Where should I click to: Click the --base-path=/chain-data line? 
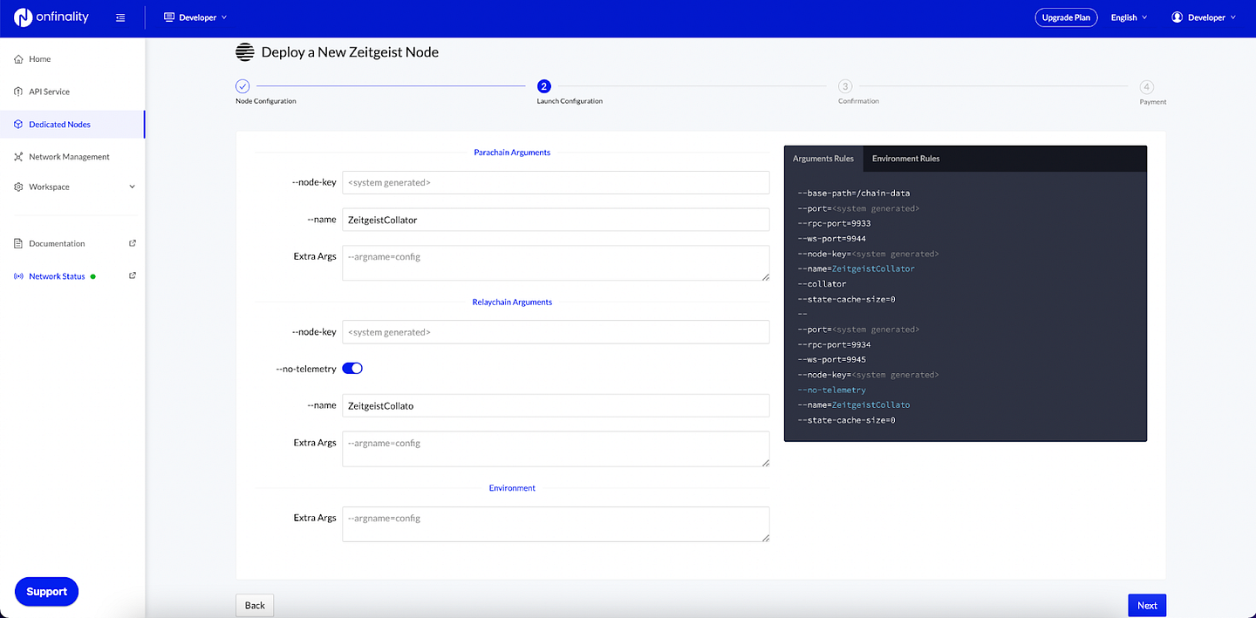(x=854, y=194)
